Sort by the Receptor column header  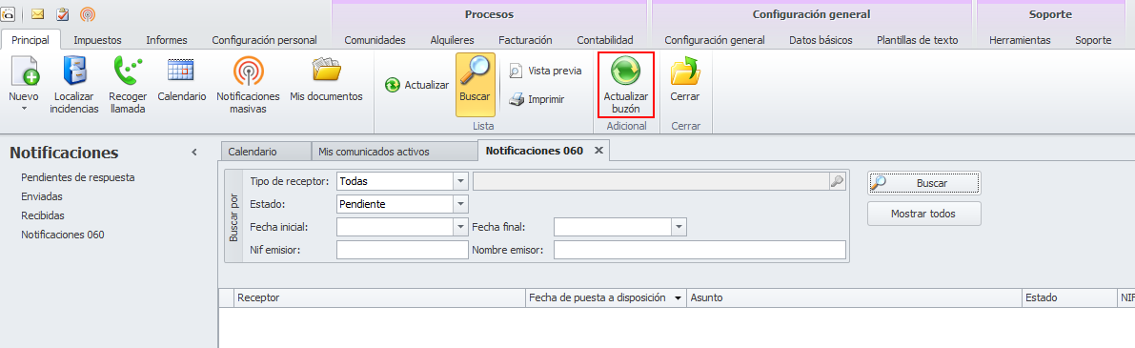click(x=380, y=298)
